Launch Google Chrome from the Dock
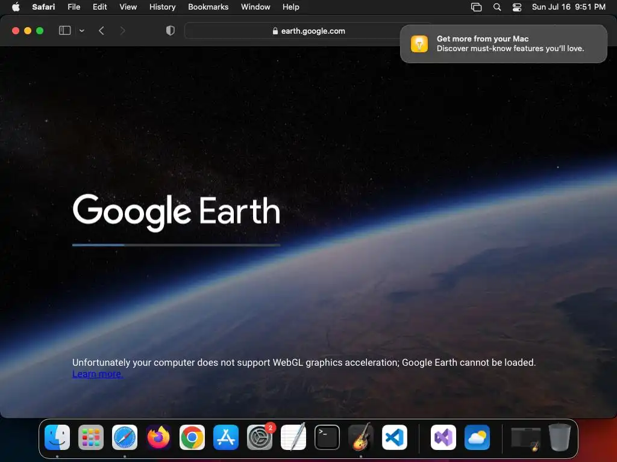 tap(192, 437)
